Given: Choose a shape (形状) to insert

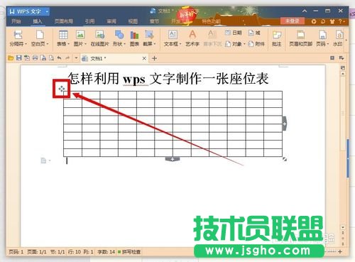Looking at the screenshot, I should (x=119, y=38).
